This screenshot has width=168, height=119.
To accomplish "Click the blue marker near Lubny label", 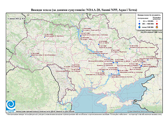I will [99, 44].
